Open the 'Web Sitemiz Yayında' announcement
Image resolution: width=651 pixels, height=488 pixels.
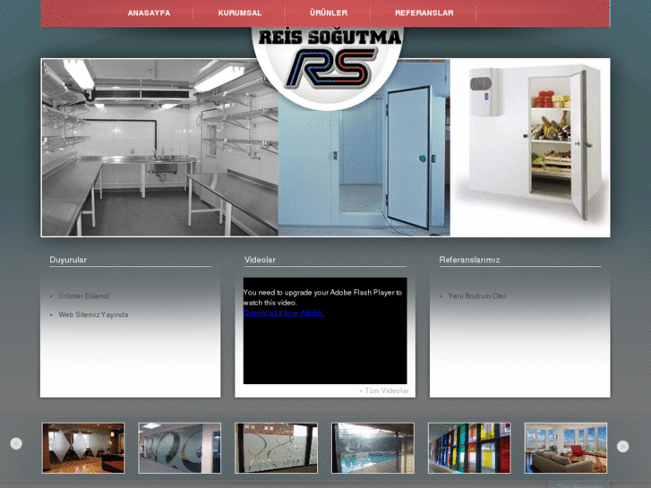coord(93,315)
